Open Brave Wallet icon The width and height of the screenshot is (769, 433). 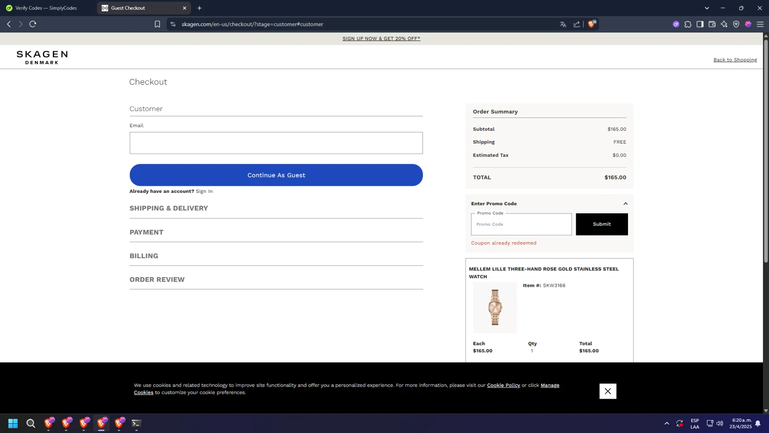tap(712, 24)
